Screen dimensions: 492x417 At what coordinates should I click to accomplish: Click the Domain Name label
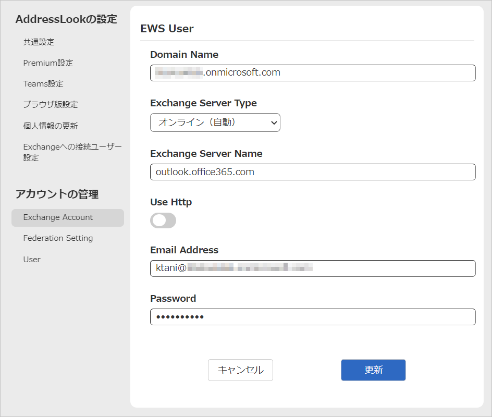point(185,55)
